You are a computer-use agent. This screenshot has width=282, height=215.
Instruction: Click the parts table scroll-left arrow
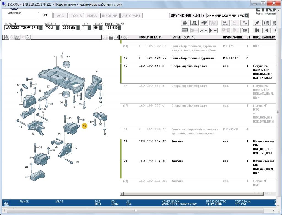pyautogui.click(x=122, y=194)
